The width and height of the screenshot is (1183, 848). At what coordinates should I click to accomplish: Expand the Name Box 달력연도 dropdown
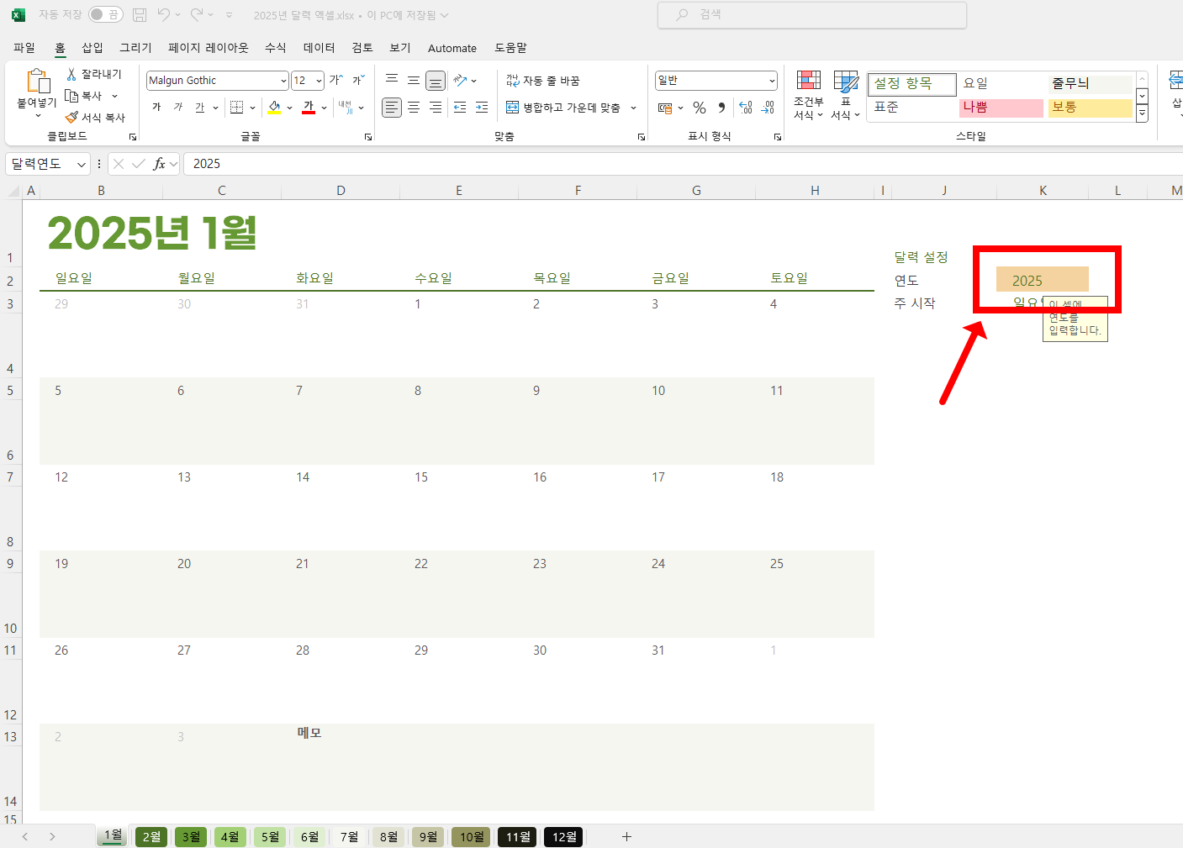(x=82, y=164)
